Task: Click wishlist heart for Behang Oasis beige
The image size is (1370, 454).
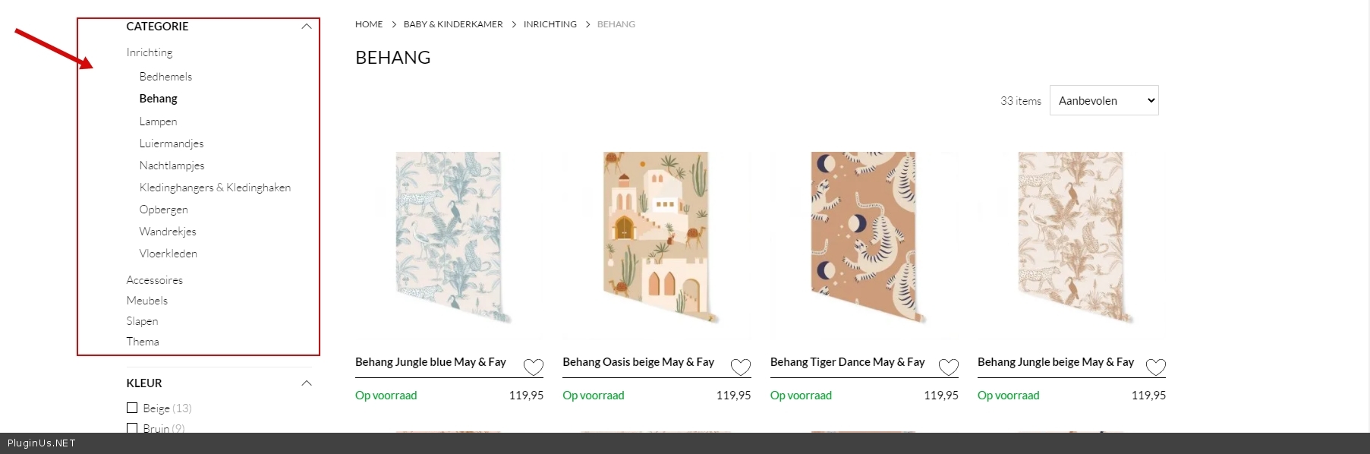Action: pos(741,367)
